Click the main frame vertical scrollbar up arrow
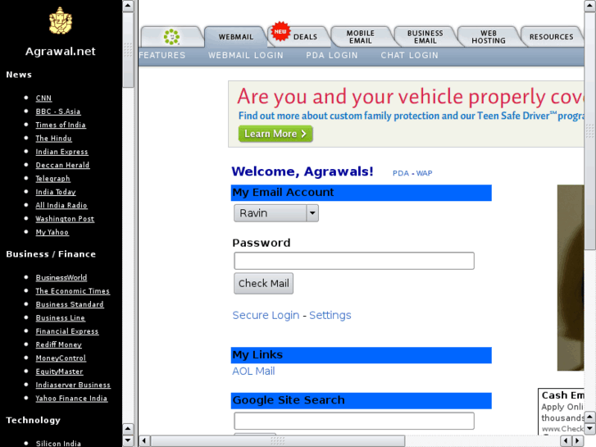The image size is (596, 447). pos(590,6)
